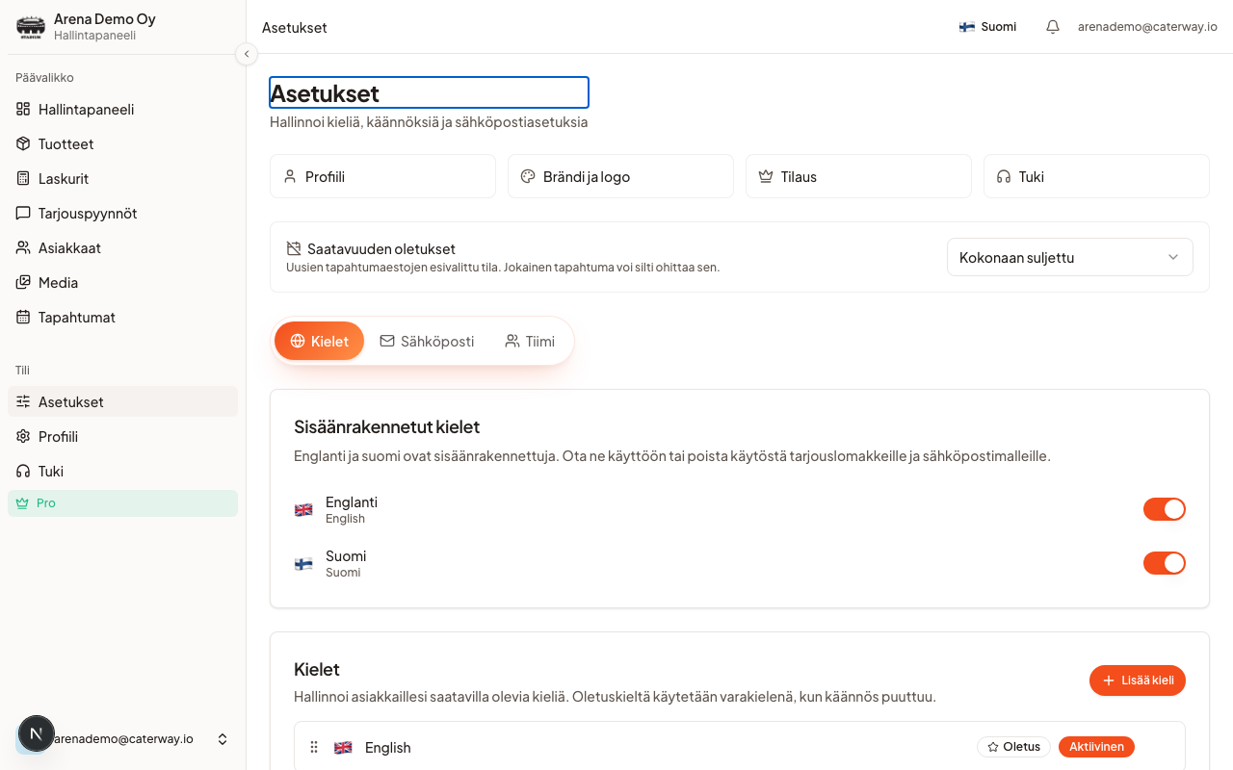
Task: Click the Finnish flag beside Suomi row
Action: pos(303,564)
